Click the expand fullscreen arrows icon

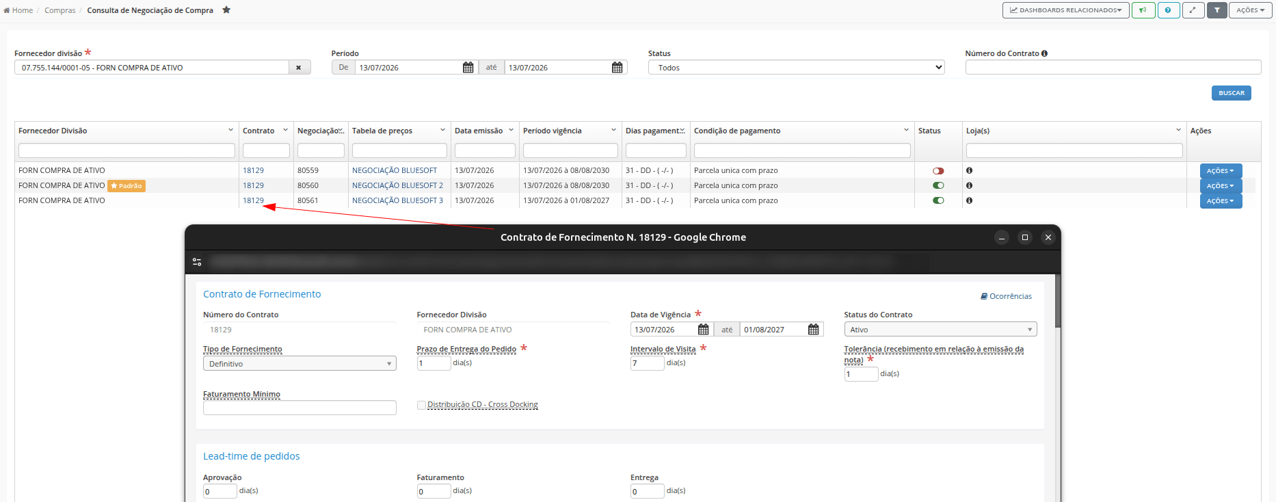[x=1193, y=10]
